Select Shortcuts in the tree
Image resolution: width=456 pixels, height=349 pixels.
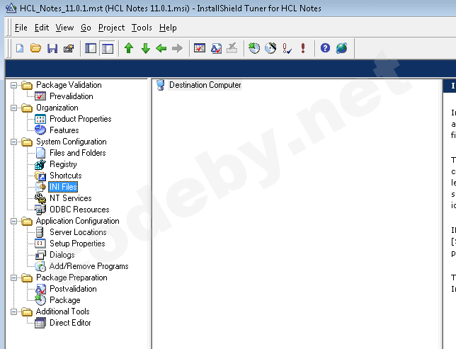click(x=66, y=176)
